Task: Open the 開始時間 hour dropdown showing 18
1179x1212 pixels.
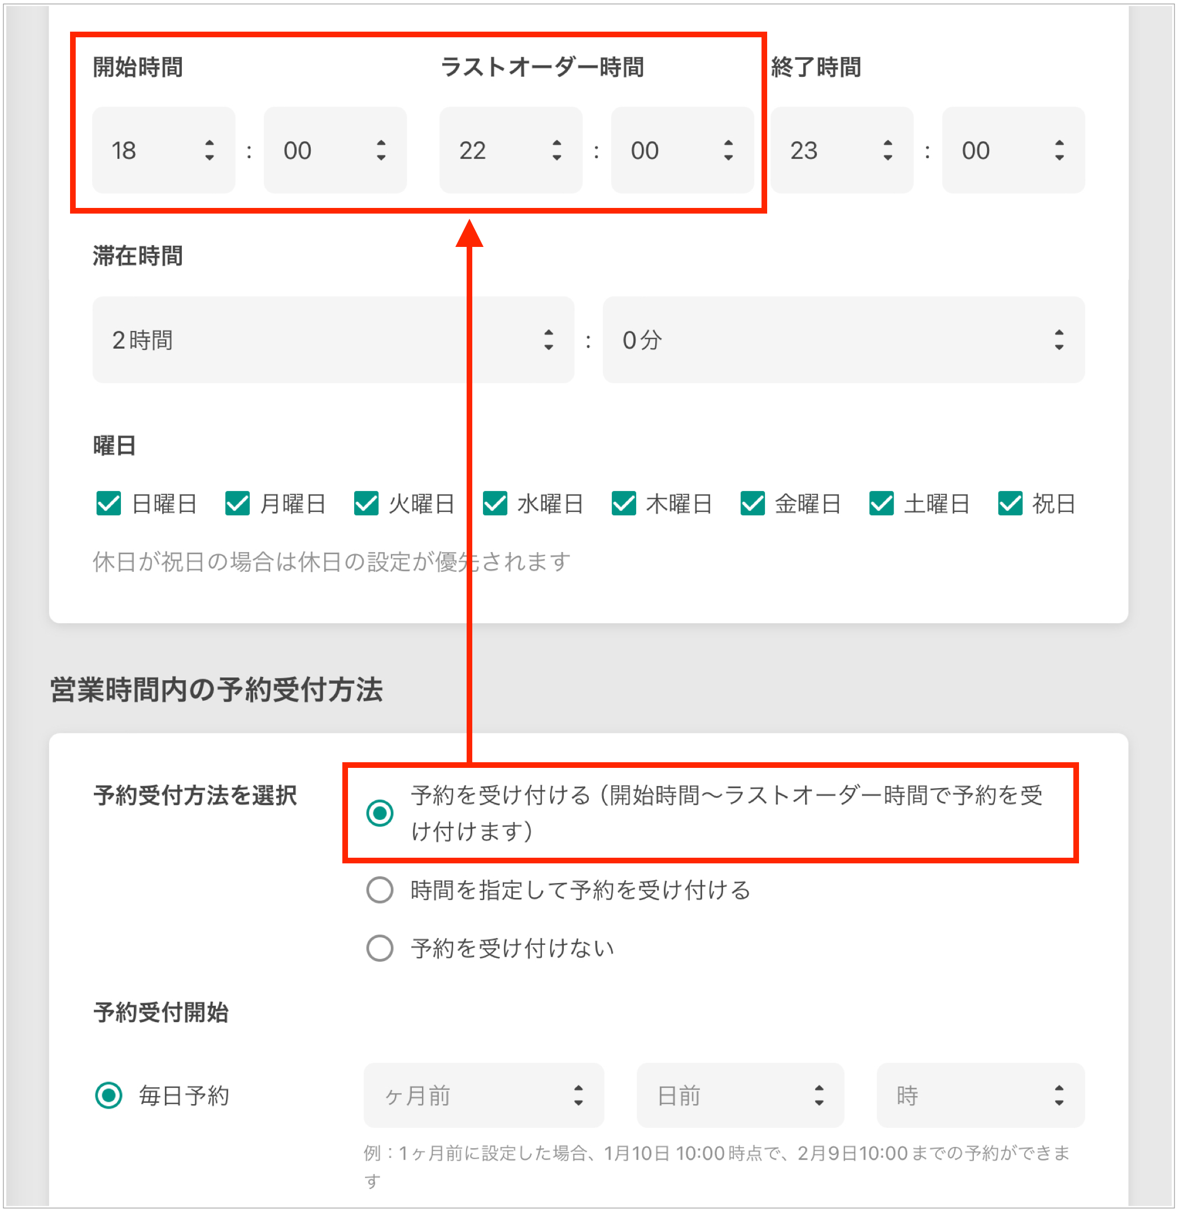Action: (x=163, y=150)
